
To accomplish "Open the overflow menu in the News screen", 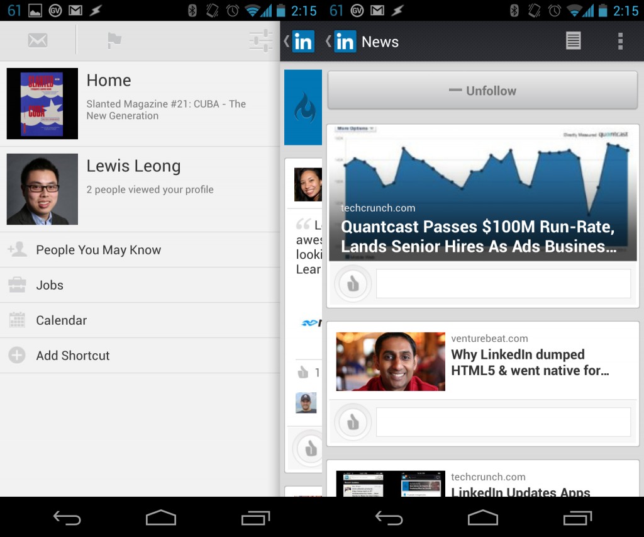I will click(x=619, y=40).
